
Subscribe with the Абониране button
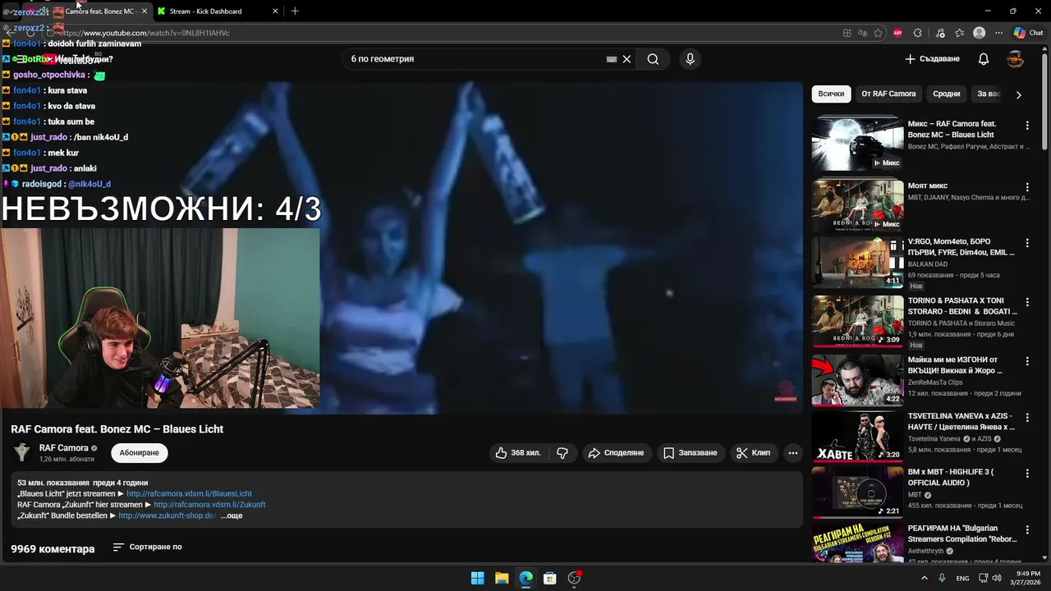(140, 452)
